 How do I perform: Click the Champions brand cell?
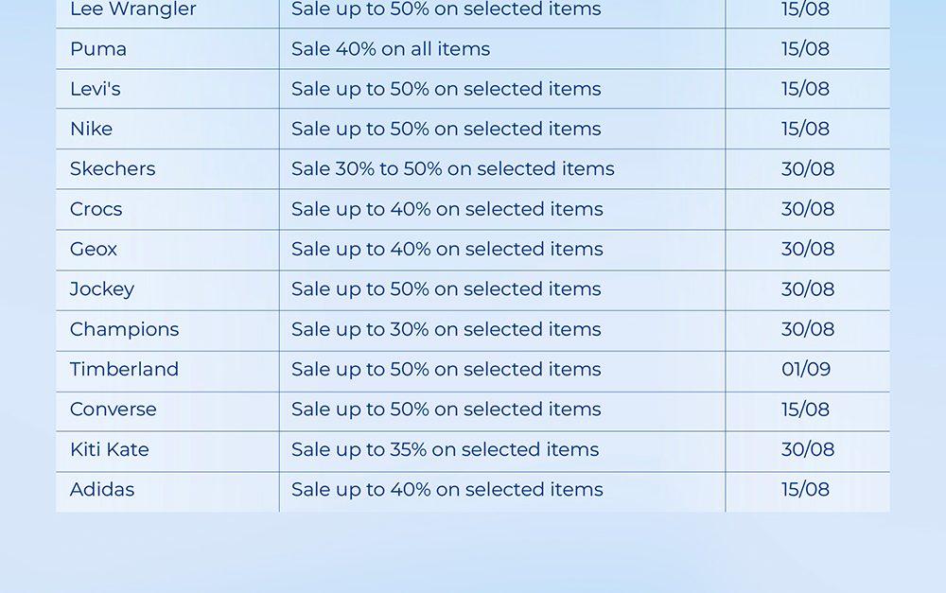pyautogui.click(x=124, y=329)
